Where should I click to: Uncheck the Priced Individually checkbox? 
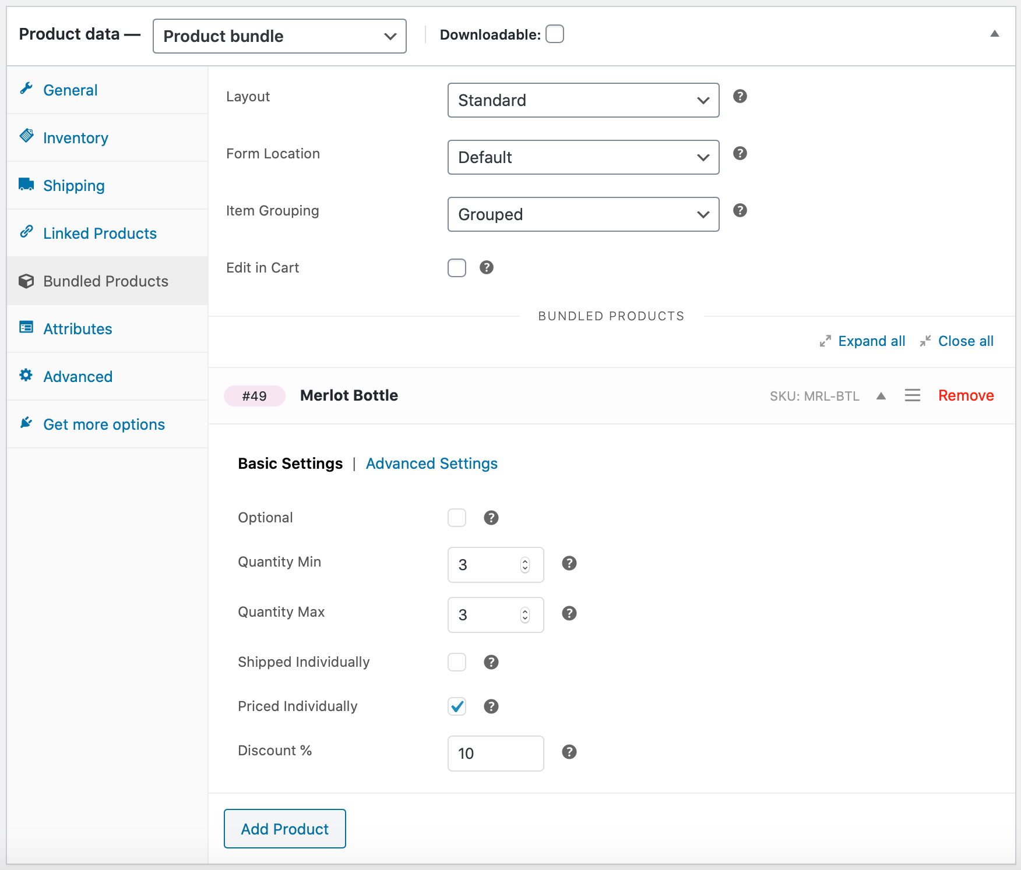(457, 706)
